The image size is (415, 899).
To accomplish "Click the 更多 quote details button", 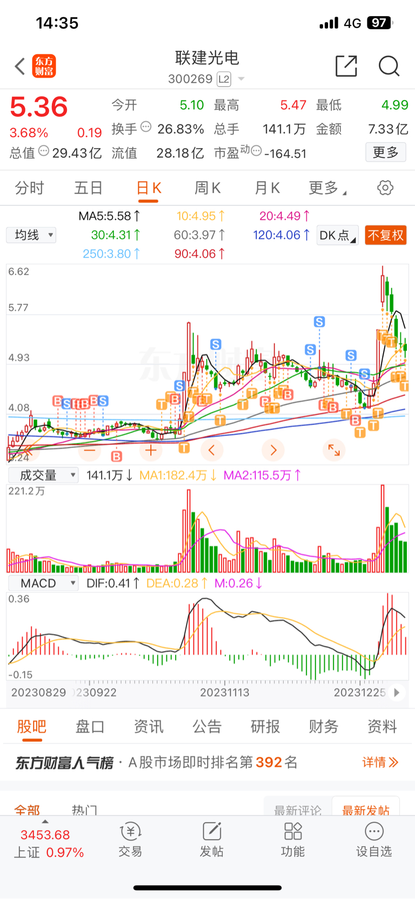I will point(386,152).
